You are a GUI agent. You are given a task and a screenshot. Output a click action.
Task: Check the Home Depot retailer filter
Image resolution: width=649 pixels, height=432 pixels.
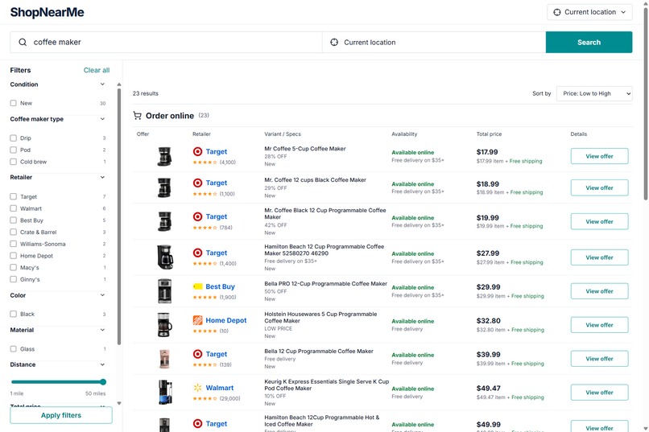[x=13, y=256]
